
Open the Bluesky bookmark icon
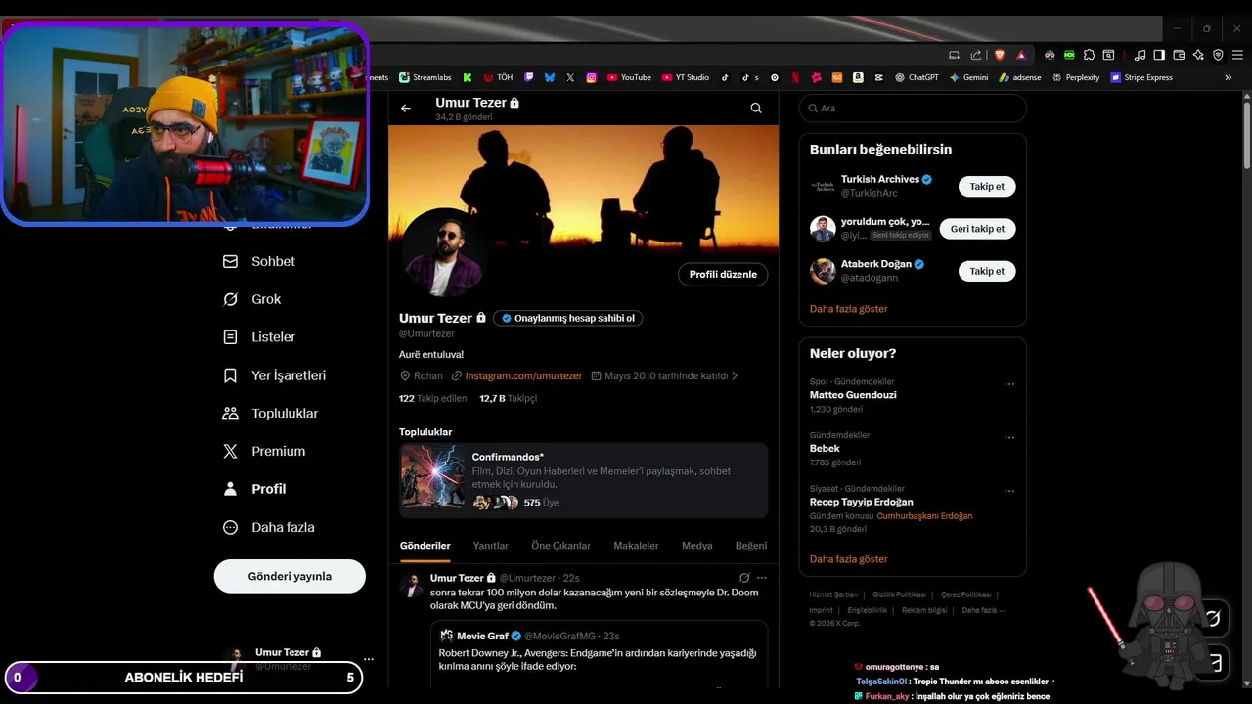550,77
